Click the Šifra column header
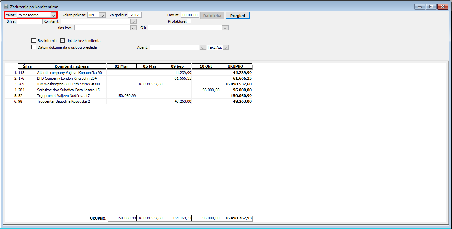The image size is (452, 229). 27,66
